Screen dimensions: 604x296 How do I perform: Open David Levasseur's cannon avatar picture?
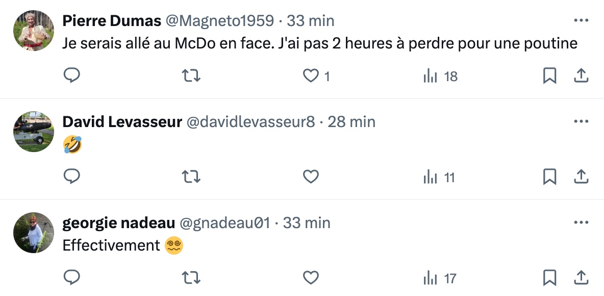[x=33, y=132]
